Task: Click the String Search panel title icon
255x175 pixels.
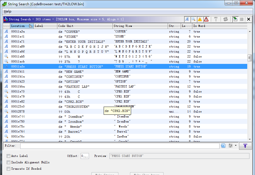Action: (x=6, y=19)
